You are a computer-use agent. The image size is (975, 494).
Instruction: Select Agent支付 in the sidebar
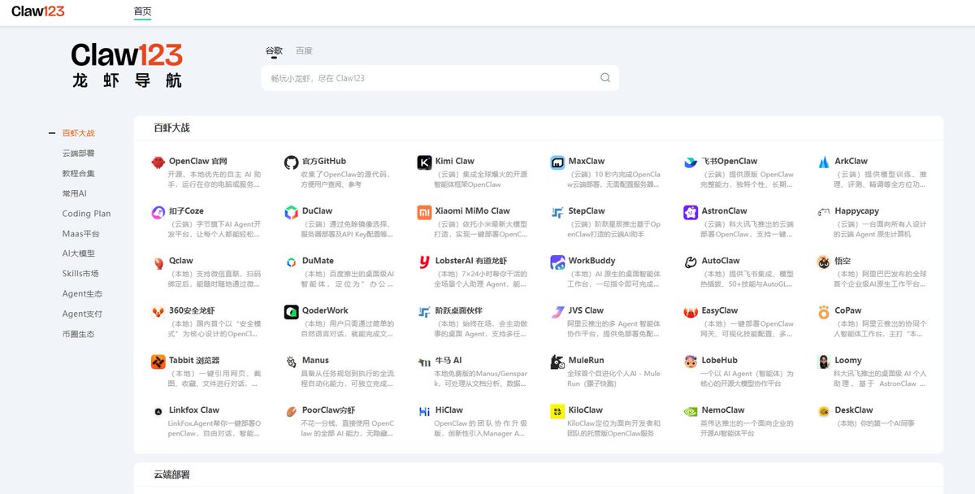82,314
